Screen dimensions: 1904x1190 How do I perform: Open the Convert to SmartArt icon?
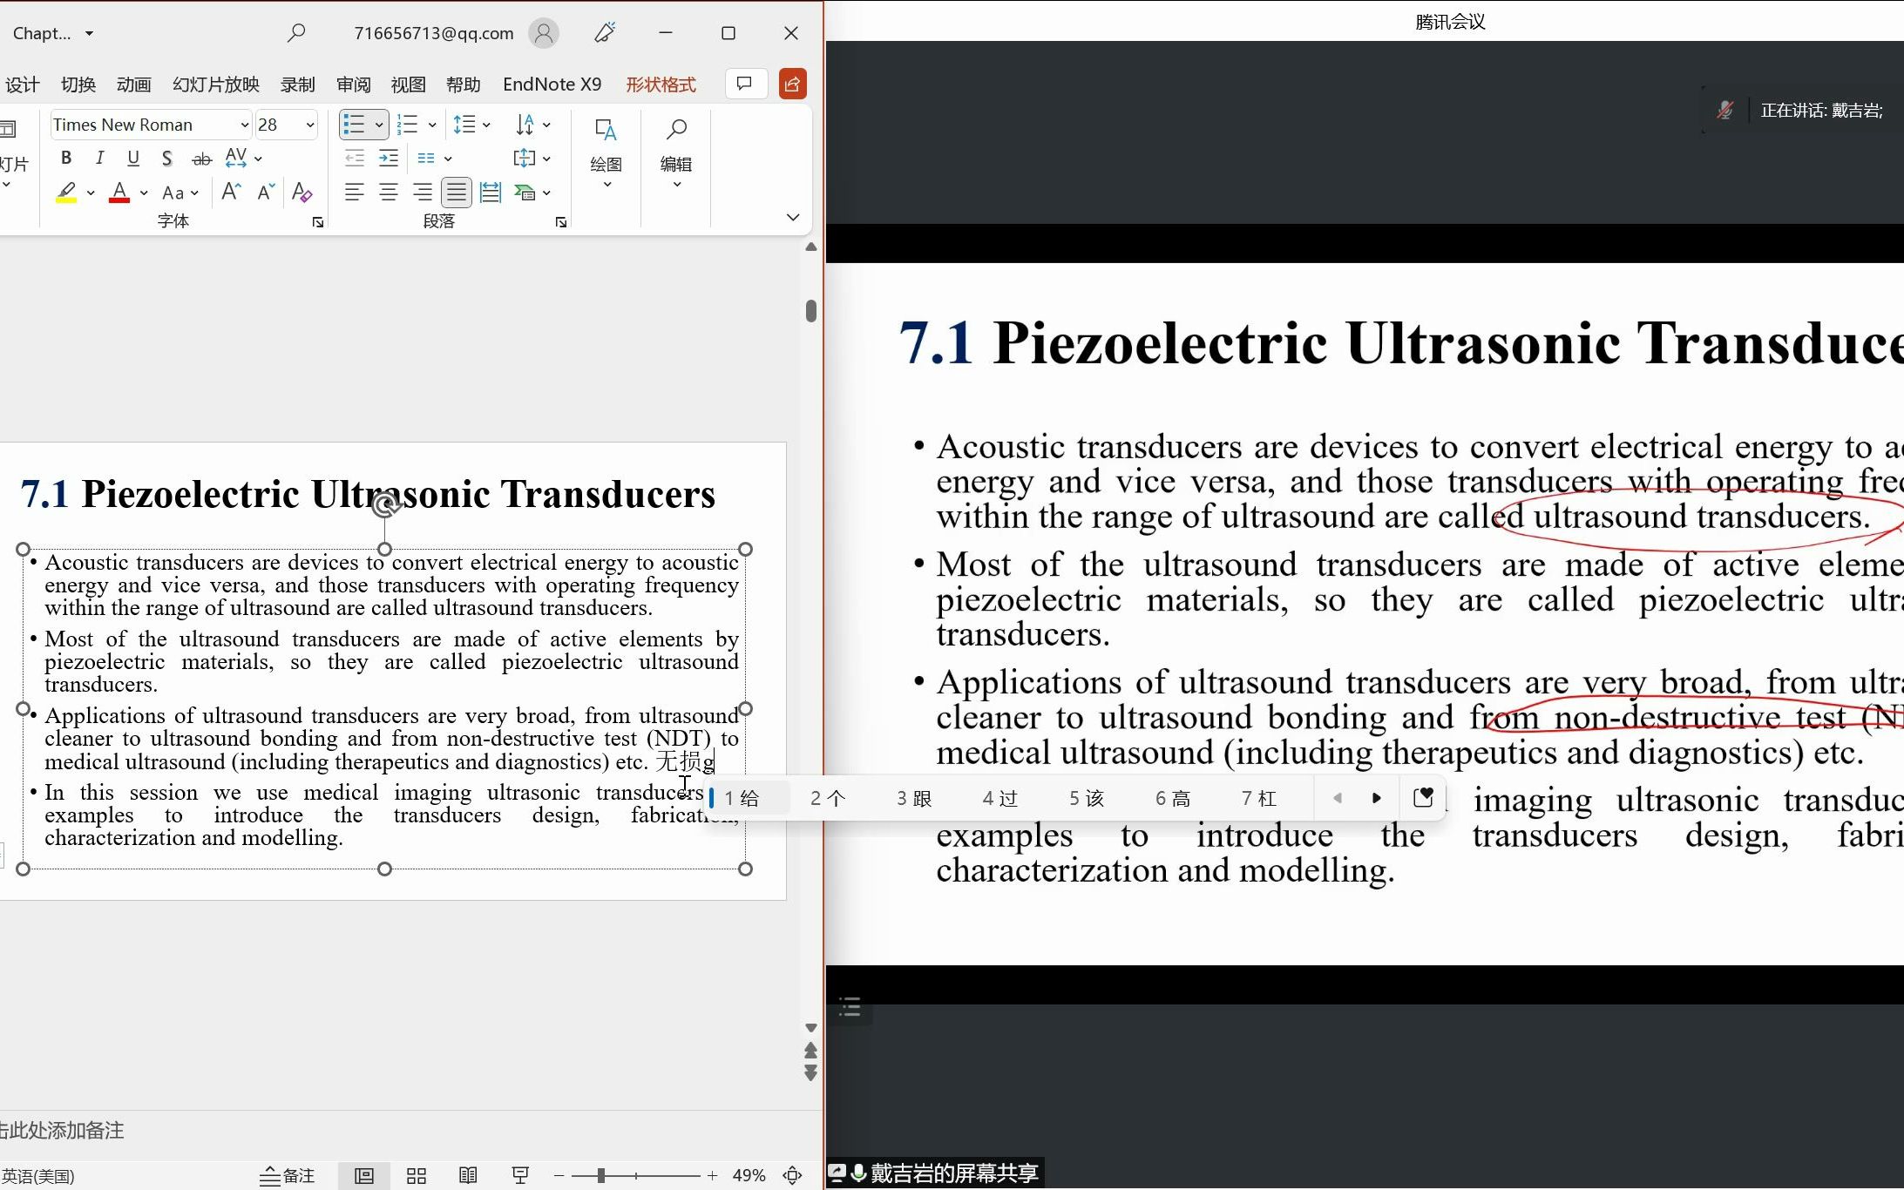click(525, 193)
